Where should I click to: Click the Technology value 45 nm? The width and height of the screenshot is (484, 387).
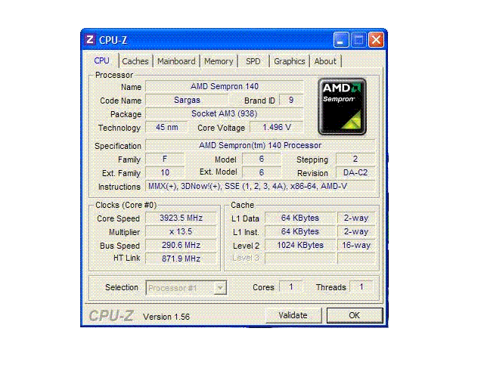coord(166,127)
